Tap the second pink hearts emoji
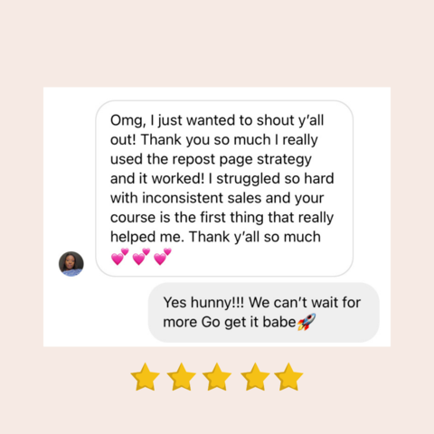Viewport: 434px width, 434px height. point(141,257)
